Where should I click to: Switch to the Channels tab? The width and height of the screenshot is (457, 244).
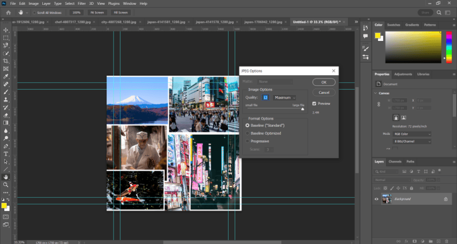[x=395, y=162]
